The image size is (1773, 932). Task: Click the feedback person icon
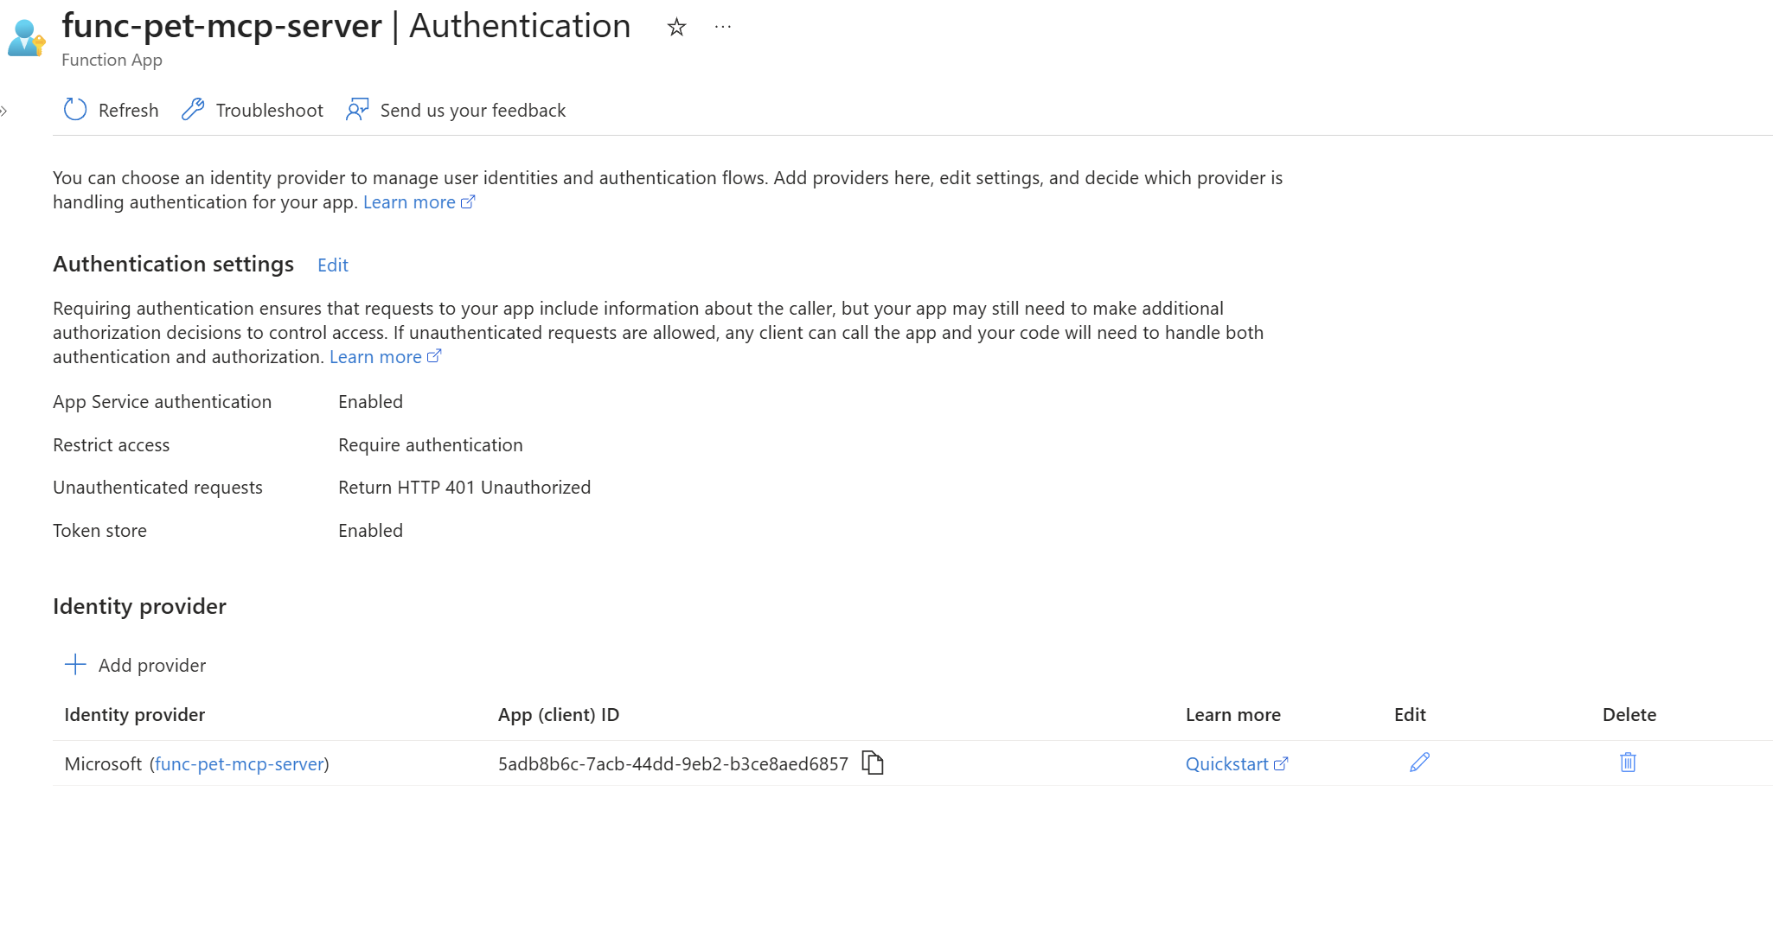pos(357,110)
